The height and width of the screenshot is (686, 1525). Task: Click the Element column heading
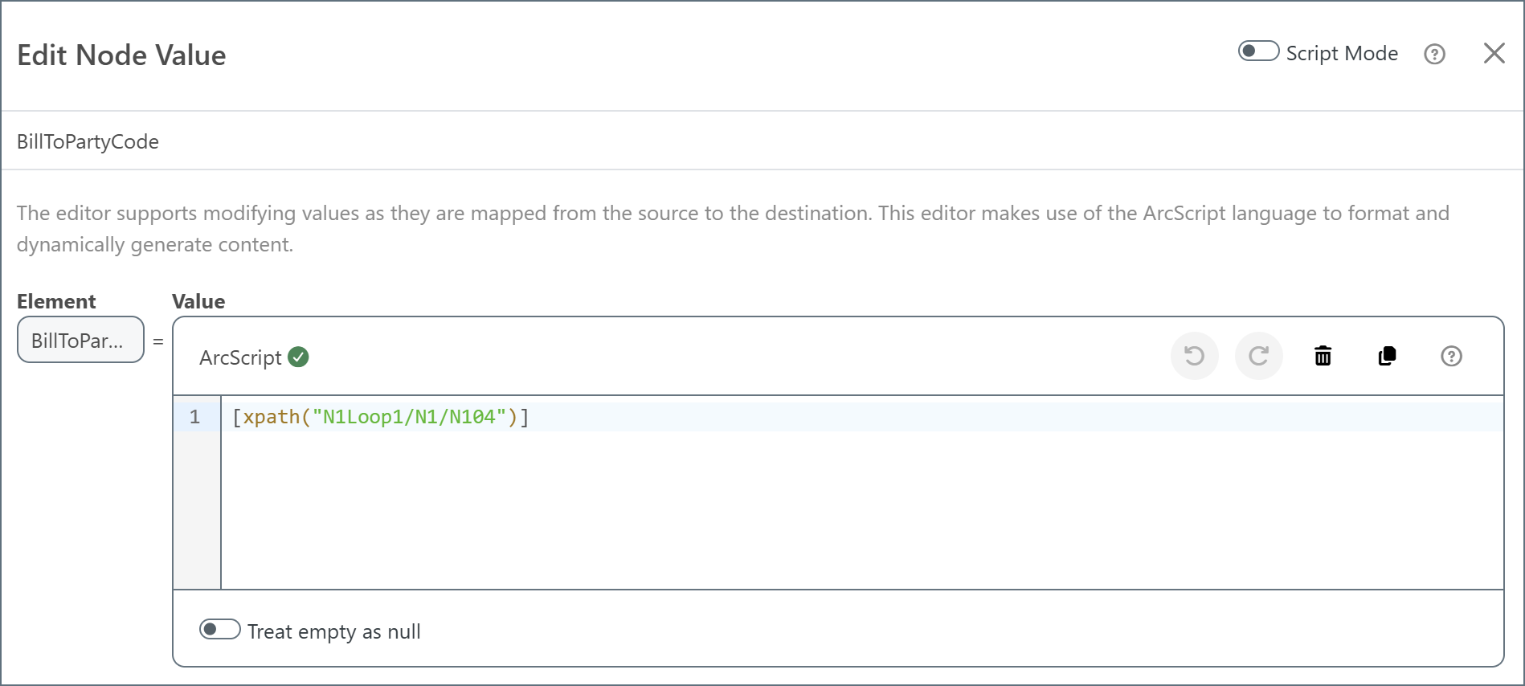pyautogui.click(x=56, y=301)
